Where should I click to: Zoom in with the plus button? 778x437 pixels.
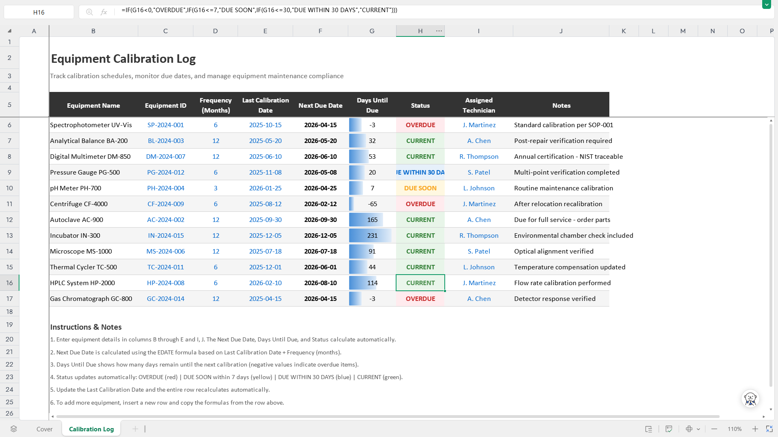[755, 429]
